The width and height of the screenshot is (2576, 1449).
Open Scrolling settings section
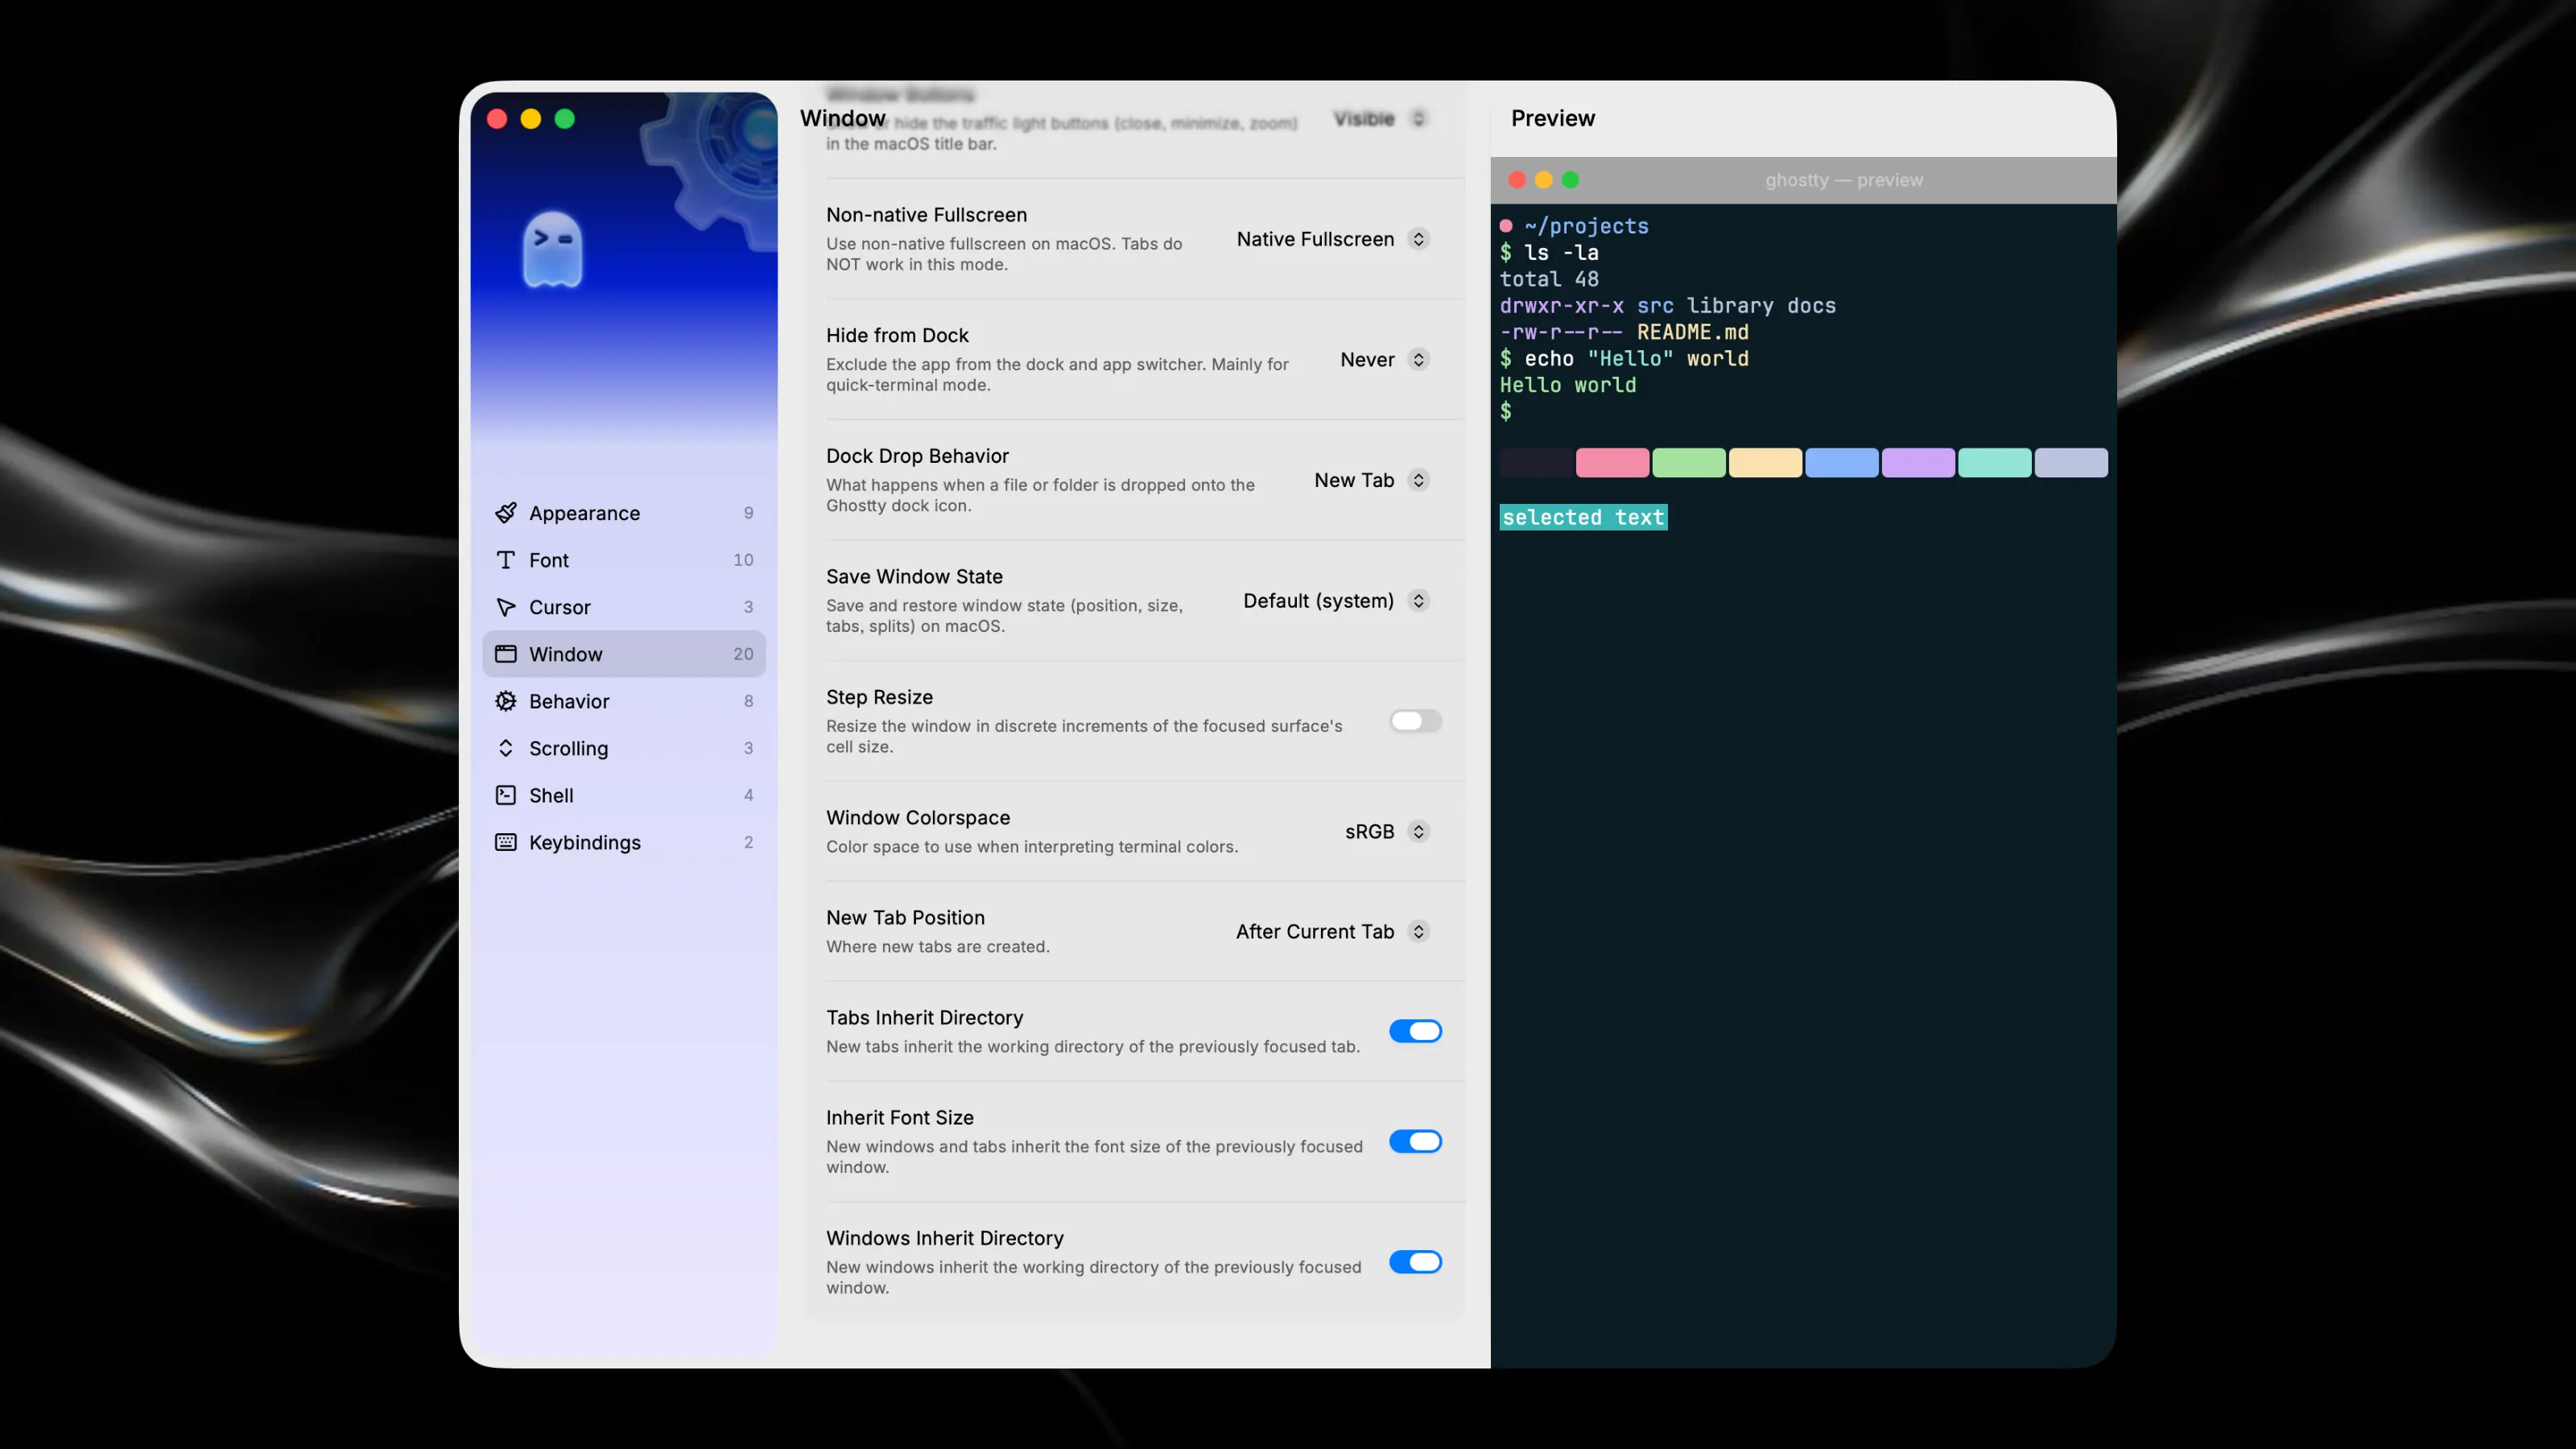tap(624, 748)
